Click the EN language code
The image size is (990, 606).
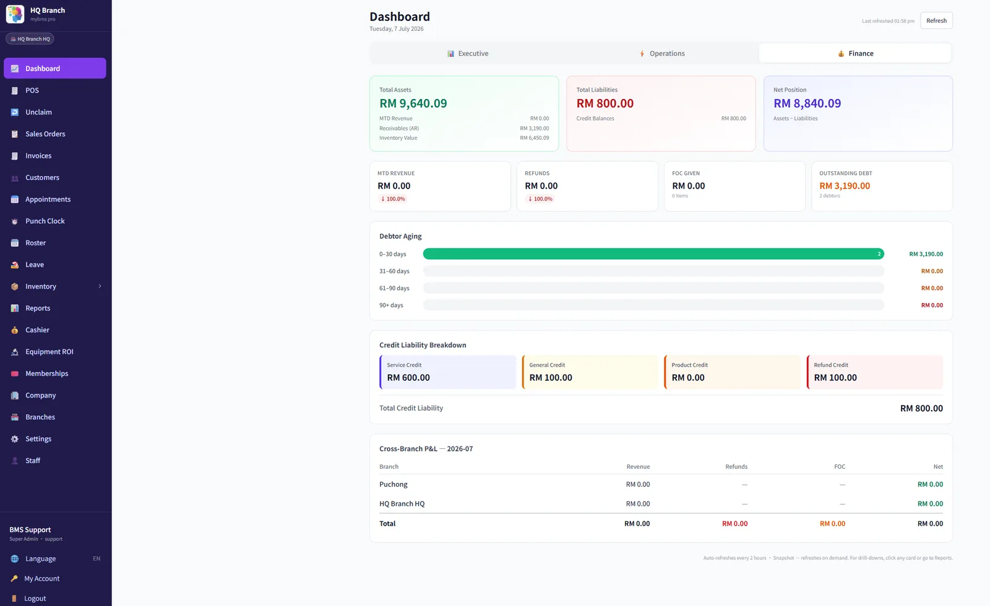point(97,558)
